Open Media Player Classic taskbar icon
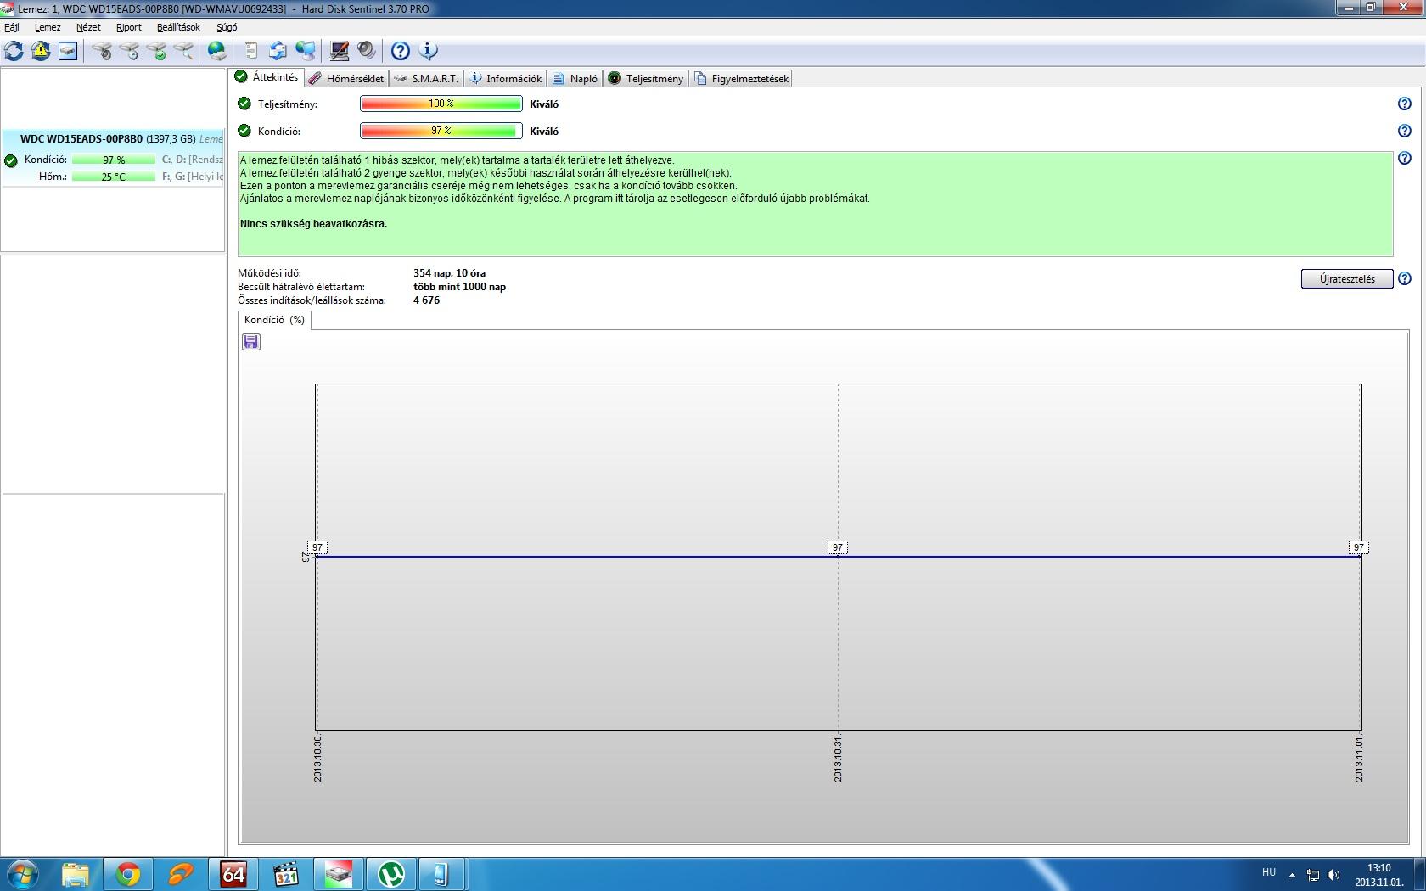This screenshot has width=1426, height=891. click(286, 874)
